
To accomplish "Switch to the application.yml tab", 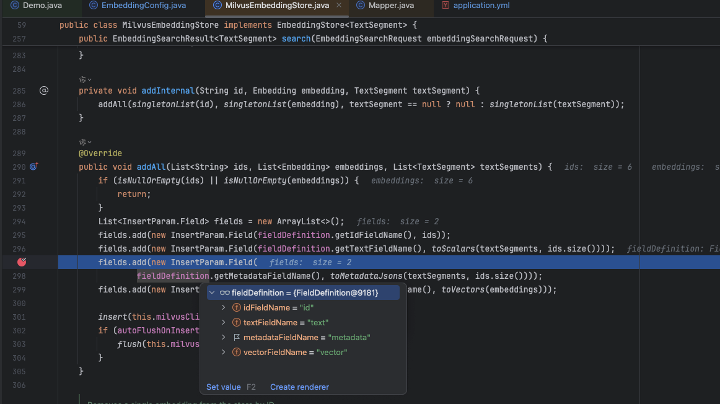I will click(x=475, y=6).
